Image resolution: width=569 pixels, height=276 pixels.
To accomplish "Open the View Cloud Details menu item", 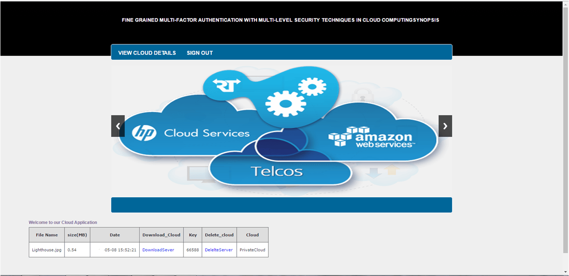I will (147, 53).
